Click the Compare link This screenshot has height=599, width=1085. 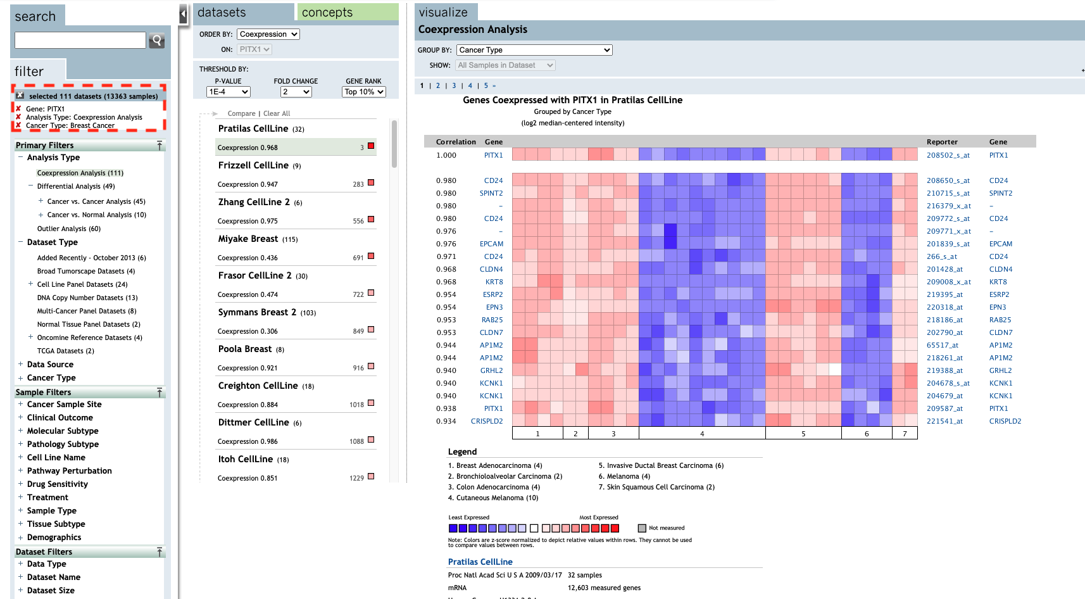pos(241,113)
